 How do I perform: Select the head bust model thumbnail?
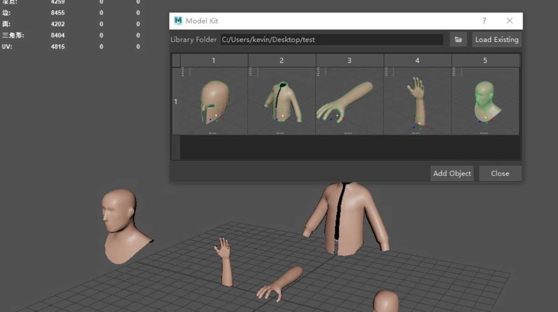pos(485,101)
